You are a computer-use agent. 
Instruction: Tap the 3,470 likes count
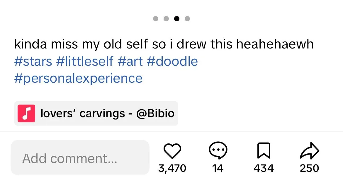(x=172, y=168)
